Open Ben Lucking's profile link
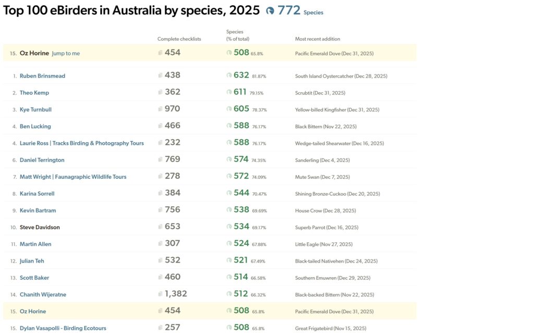Viewport: 534px width, 333px height. pyautogui.click(x=35, y=127)
